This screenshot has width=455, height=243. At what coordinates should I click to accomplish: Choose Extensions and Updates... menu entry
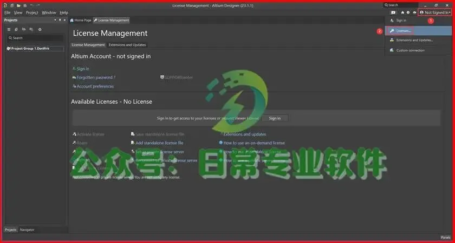(x=418, y=40)
